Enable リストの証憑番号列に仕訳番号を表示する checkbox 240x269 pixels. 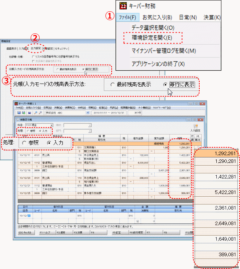[33, 56]
